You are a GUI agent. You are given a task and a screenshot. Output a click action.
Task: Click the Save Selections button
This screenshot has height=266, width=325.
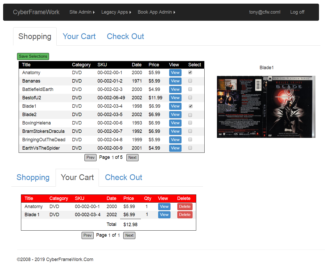[33, 56]
